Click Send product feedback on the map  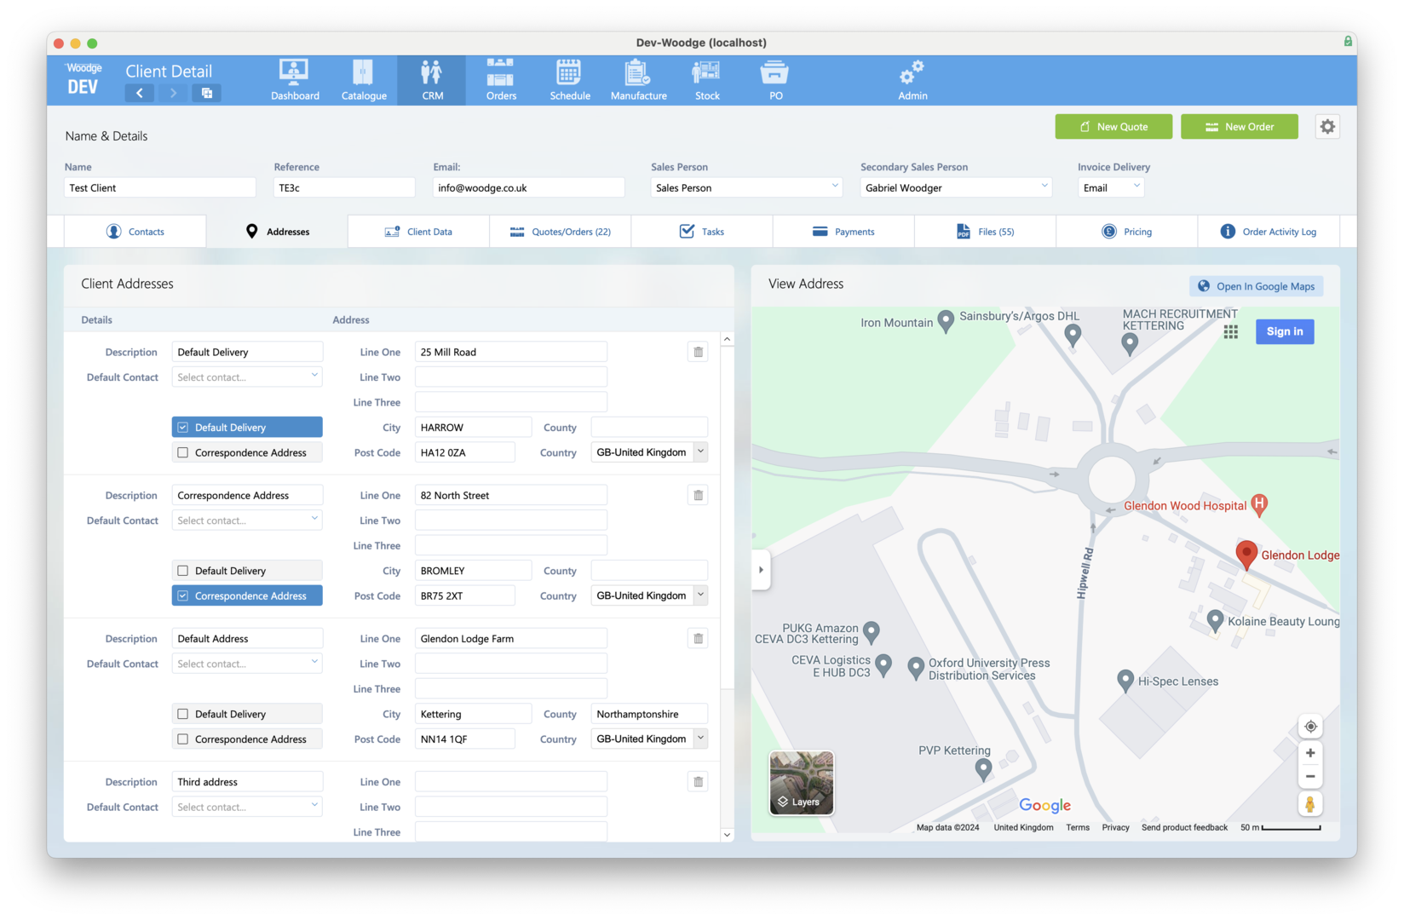[1184, 827]
